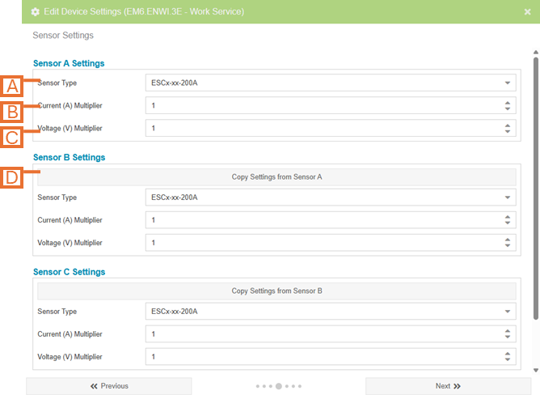The width and height of the screenshot is (540, 395).
Task: Increase Sensor A Current multiplier with up arrow
Action: [x=508, y=103]
